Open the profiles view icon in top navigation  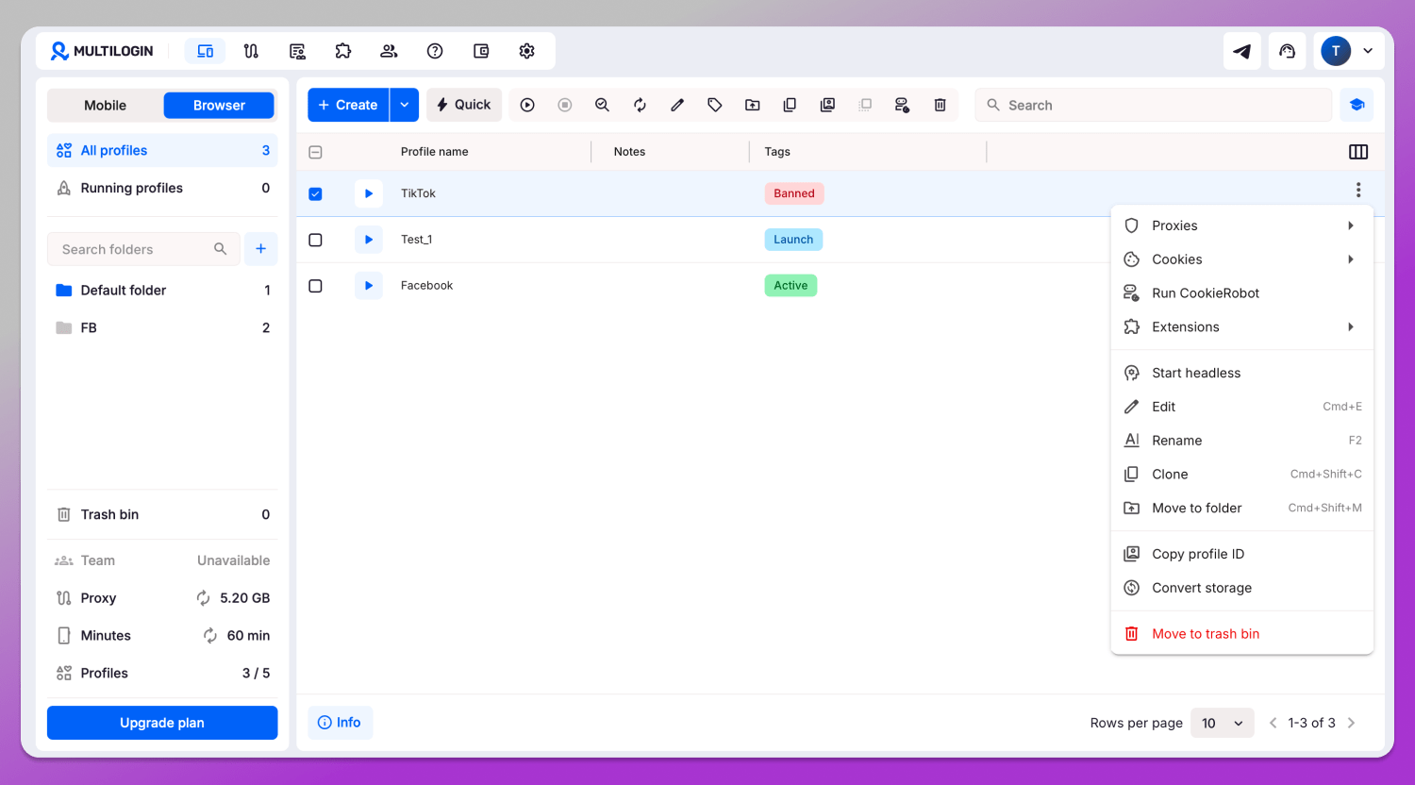tap(205, 51)
